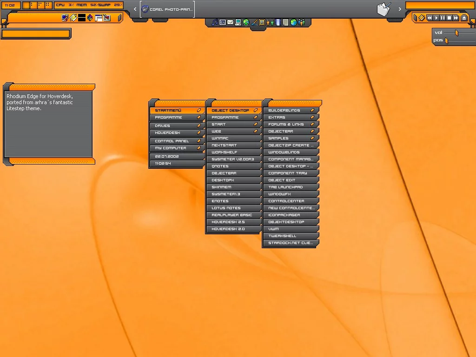This screenshot has width=476, height=357.
Task: Open the recycle bin icon in the top bar
Action: (383, 10)
